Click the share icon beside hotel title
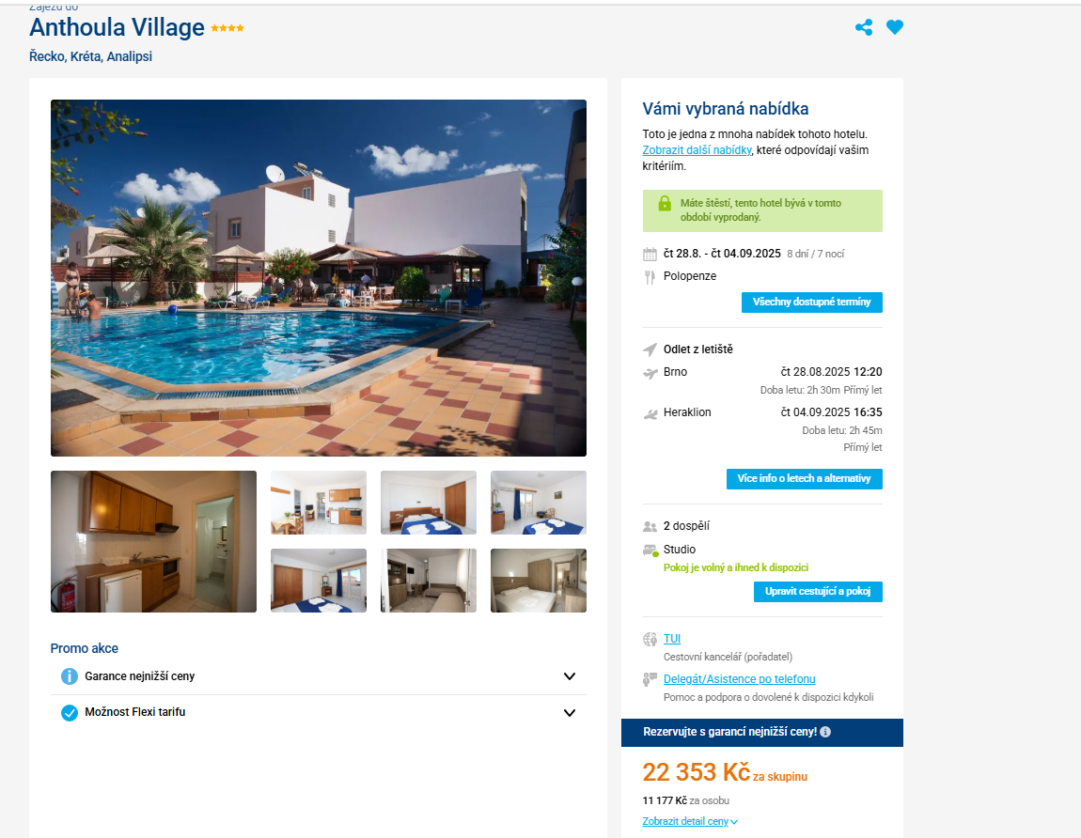1081x838 pixels. 864,27
